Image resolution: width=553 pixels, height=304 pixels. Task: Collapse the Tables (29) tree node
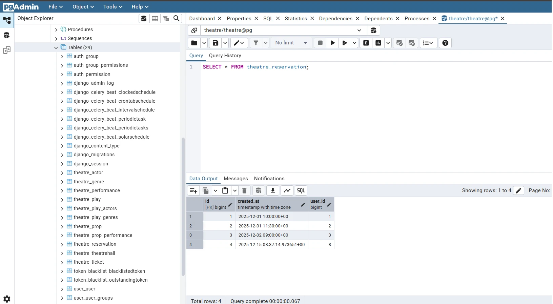[56, 48]
